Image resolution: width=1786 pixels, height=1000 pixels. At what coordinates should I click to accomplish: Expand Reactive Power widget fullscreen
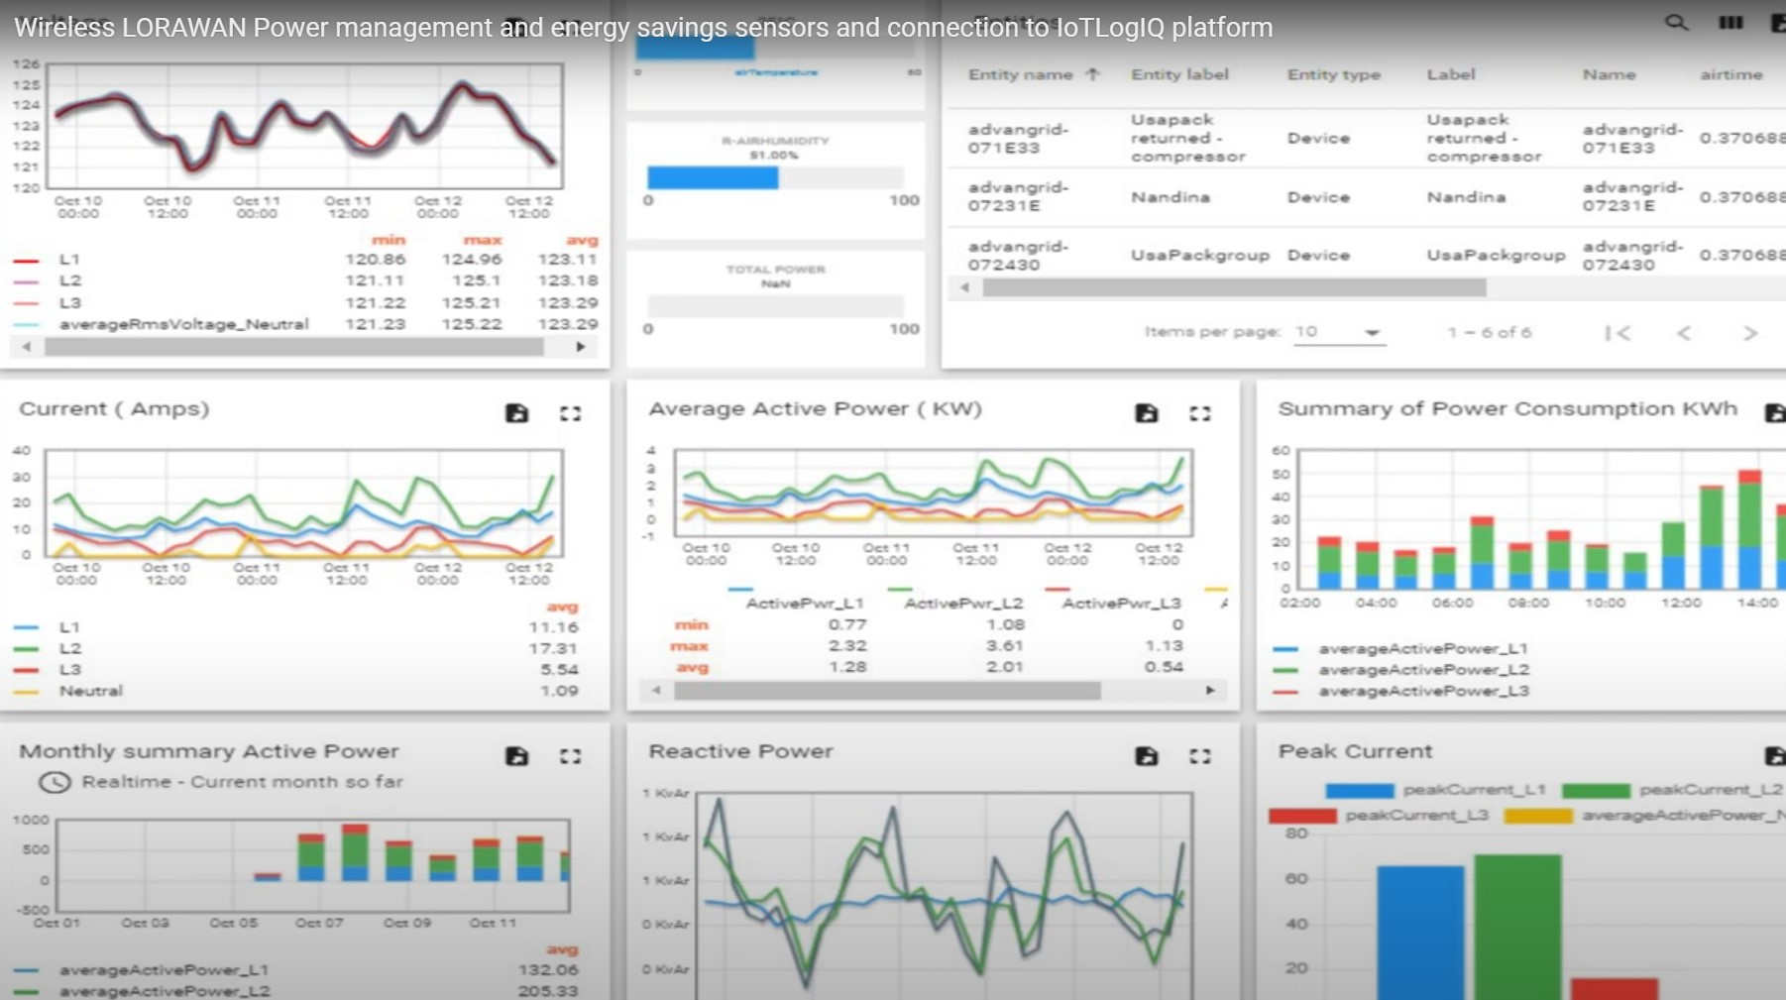[x=1200, y=756]
